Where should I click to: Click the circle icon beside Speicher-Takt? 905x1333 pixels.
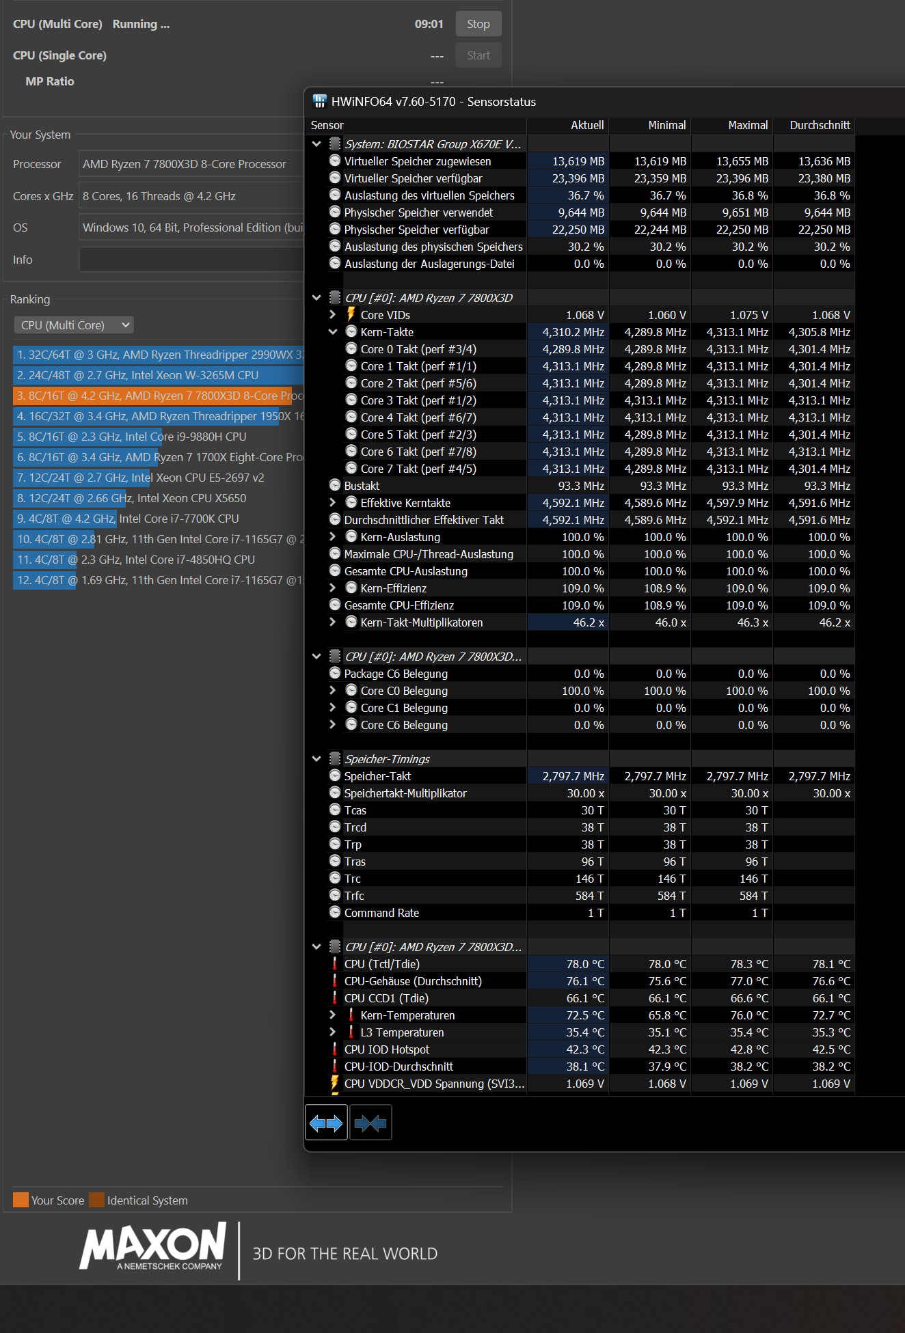(x=335, y=775)
